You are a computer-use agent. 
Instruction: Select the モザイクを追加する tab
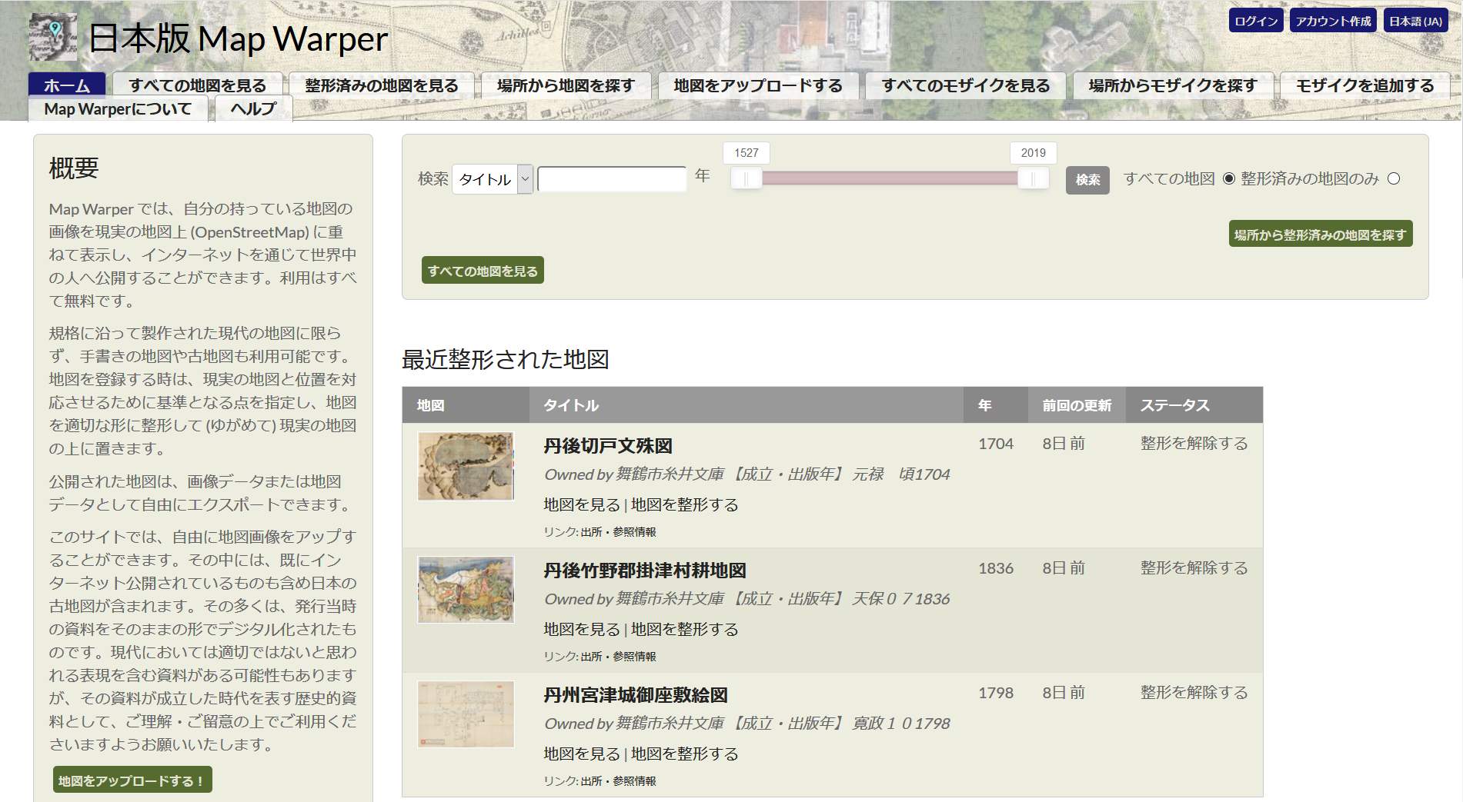click(1365, 85)
